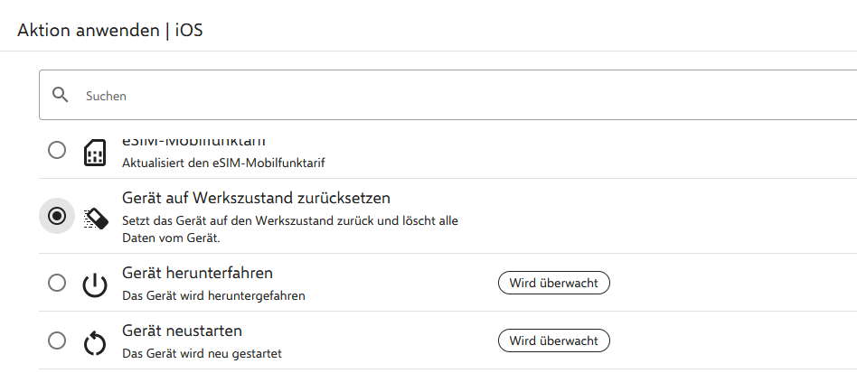This screenshot has height=373, width=857.
Task: Click "Das Gerät wird neu gestartet" text
Action: point(202,354)
